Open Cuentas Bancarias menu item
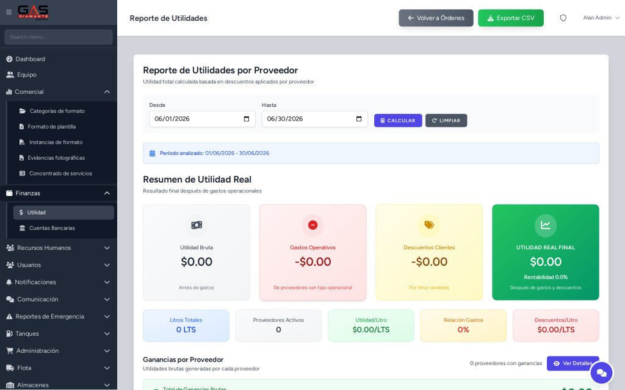The width and height of the screenshot is (625, 390). [x=63, y=228]
